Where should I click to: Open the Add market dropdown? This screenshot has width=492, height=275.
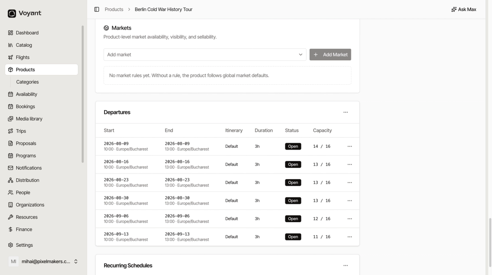point(205,54)
